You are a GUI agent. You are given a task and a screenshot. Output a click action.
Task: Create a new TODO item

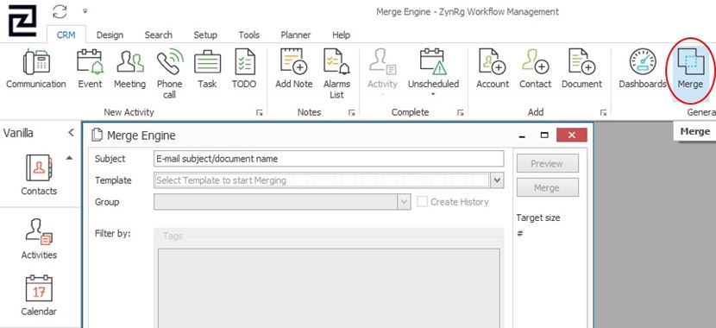pyautogui.click(x=244, y=69)
